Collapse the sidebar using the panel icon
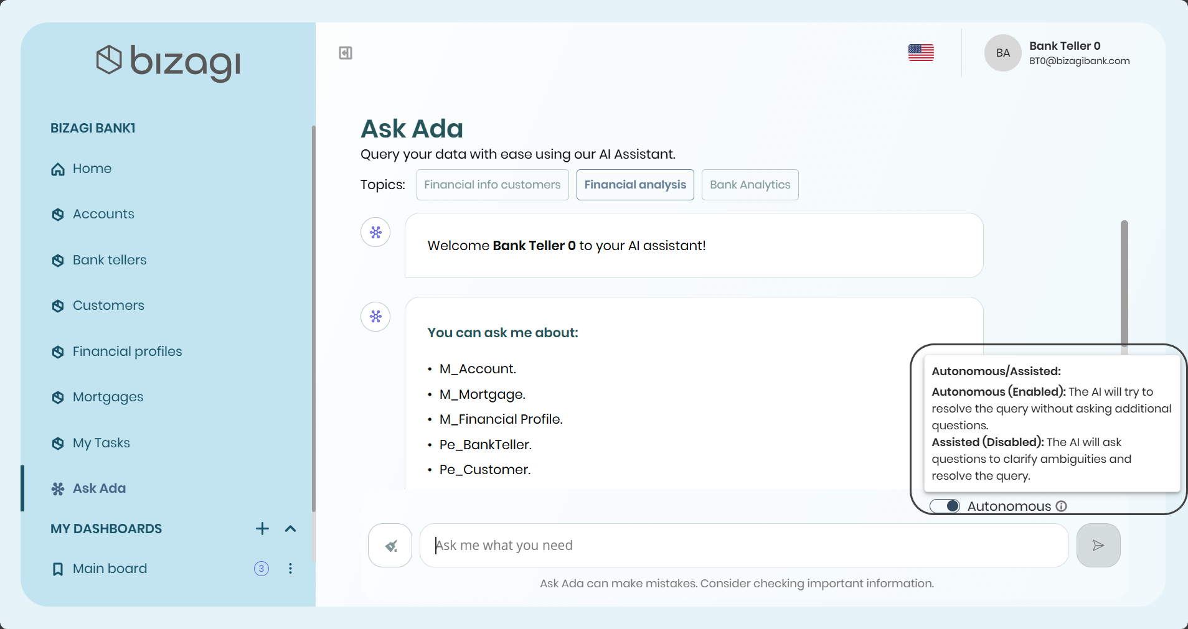The image size is (1188, 629). tap(346, 53)
